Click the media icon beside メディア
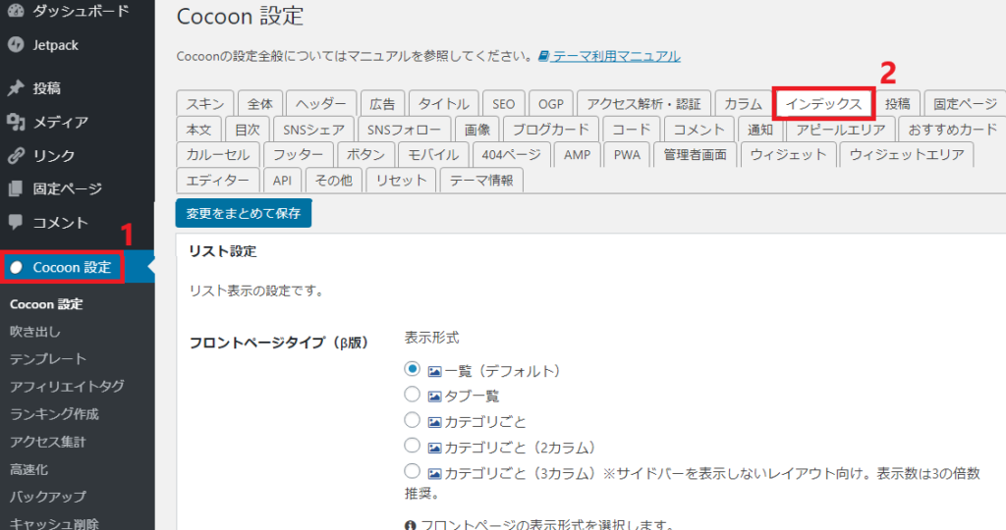Image resolution: width=1006 pixels, height=530 pixels. [x=16, y=122]
